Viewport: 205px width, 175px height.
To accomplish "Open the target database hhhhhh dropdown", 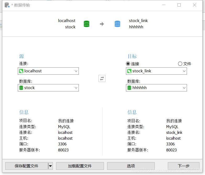I will (184, 88).
